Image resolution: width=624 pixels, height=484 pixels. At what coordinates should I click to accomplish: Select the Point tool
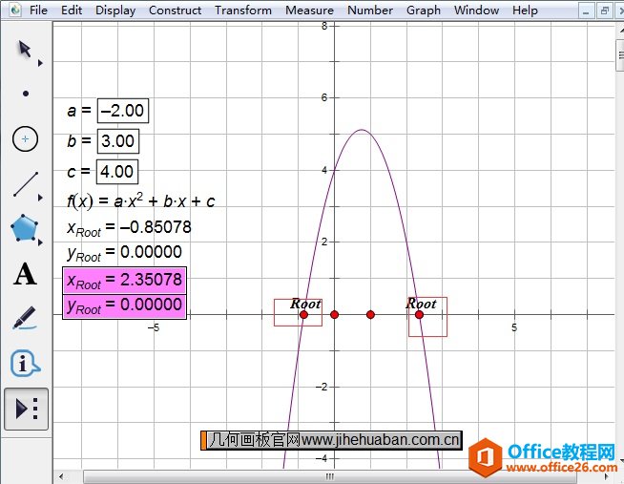pos(26,94)
